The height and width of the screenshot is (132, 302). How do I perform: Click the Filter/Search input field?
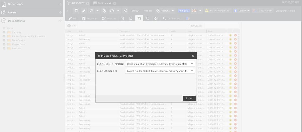tap(221, 26)
